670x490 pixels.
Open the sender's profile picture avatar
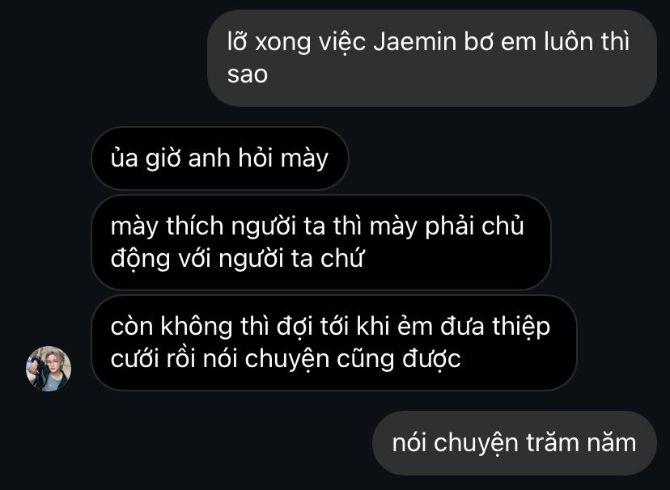point(49,369)
